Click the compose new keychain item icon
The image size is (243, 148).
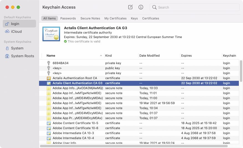pyautogui.click(x=130, y=7)
